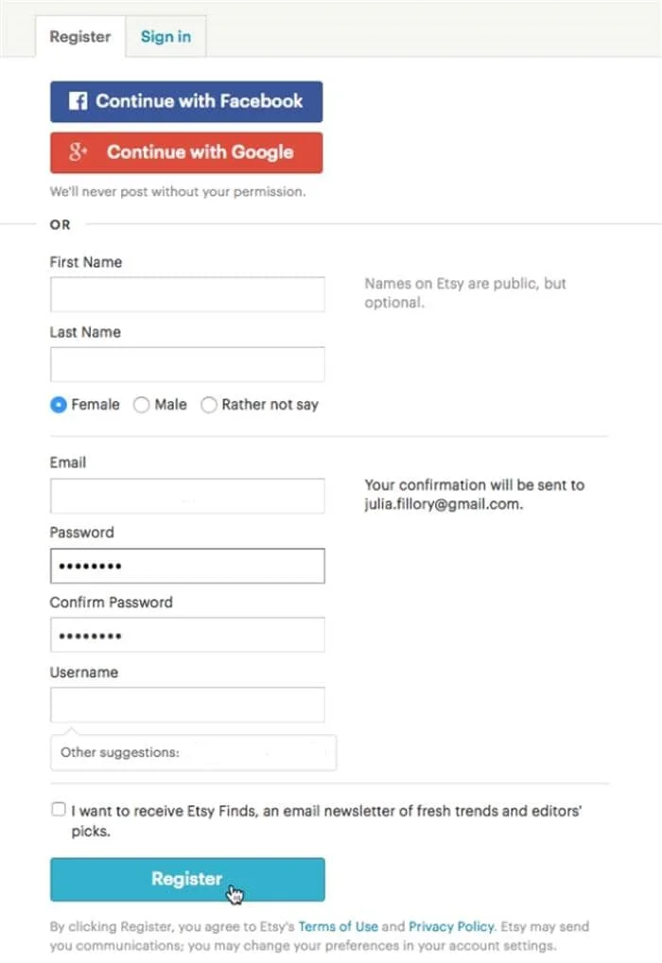662x963 pixels.
Task: Continue with Facebook button
Action: (186, 101)
